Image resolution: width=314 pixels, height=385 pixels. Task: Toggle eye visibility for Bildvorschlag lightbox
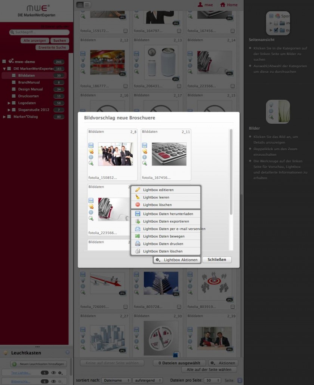(x=53, y=381)
